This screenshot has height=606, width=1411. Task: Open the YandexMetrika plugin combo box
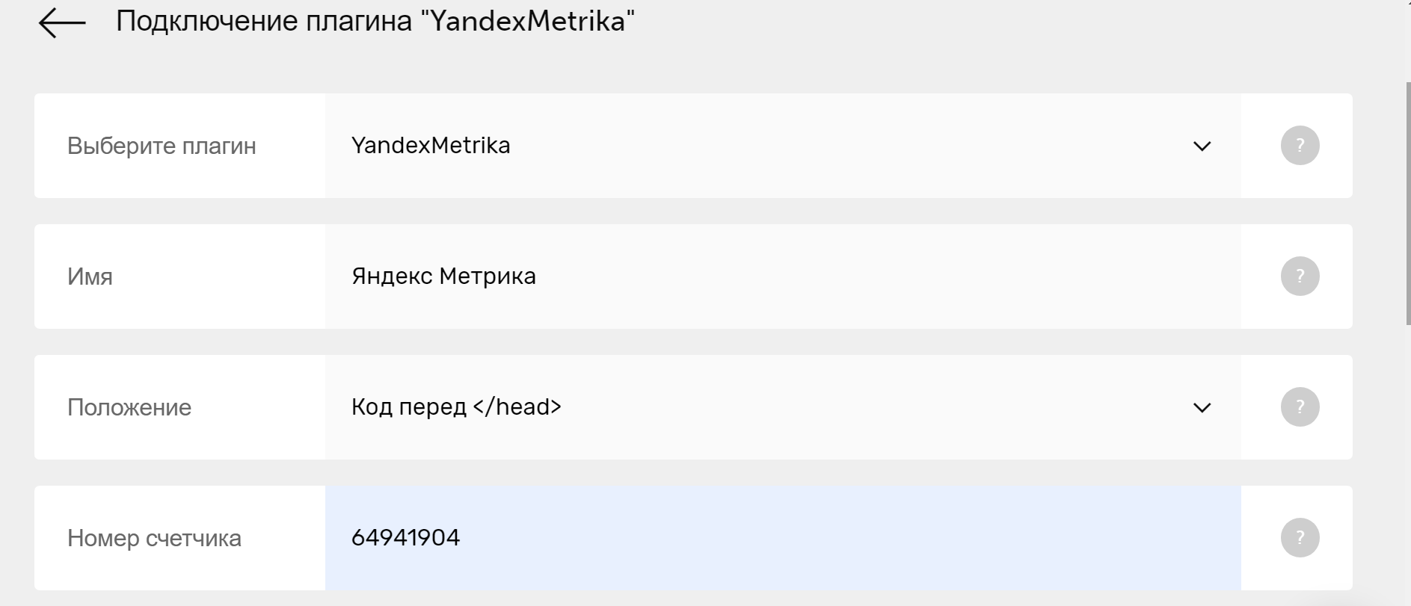[783, 146]
